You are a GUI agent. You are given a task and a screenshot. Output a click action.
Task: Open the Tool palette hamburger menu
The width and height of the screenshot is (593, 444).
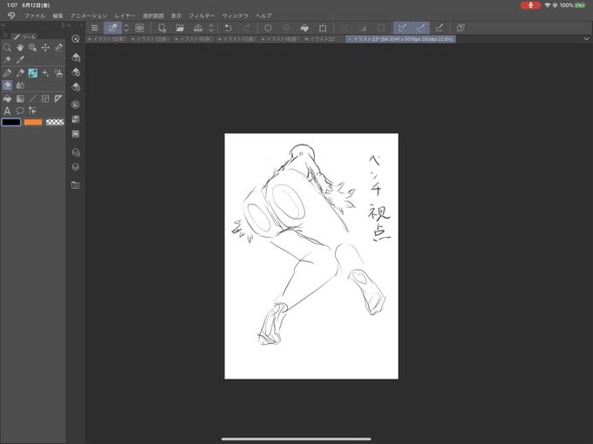[5, 36]
